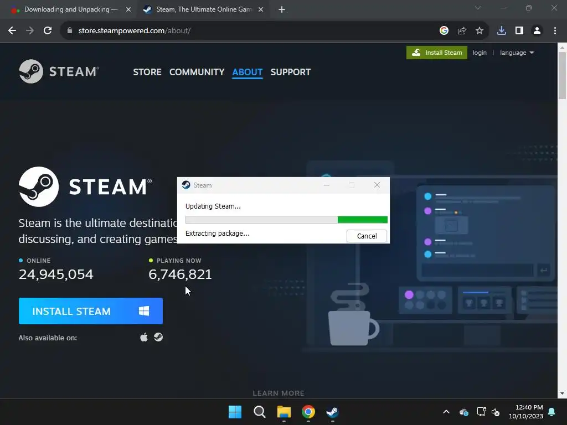Image resolution: width=567 pixels, height=425 pixels.
Task: Click the Apple macOS download icon
Action: (x=144, y=337)
